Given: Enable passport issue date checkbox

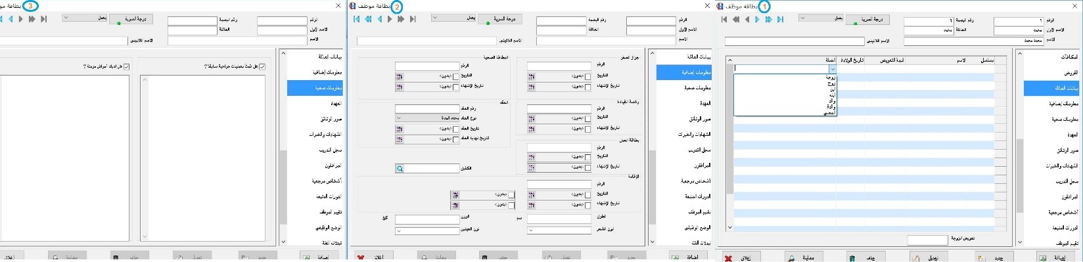Looking at the screenshot, I should point(588,77).
